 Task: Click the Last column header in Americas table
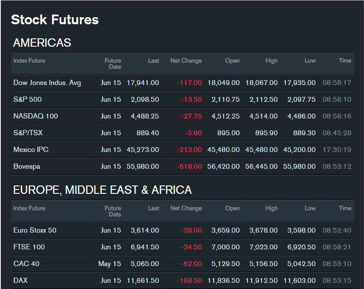coord(153,61)
